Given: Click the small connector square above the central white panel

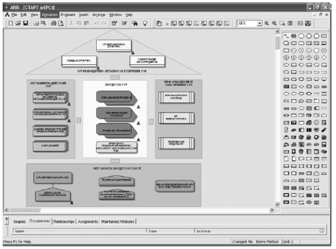Looking at the screenshot, I should [115, 77].
